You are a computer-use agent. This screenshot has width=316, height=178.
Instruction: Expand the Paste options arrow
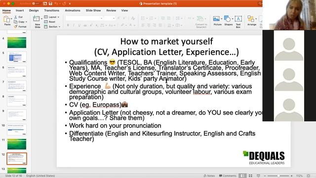point(11,19)
